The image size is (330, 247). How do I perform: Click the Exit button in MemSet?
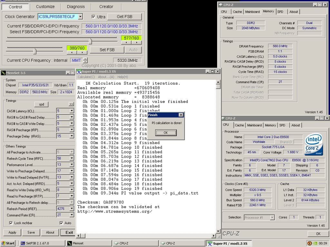[x=69, y=233]
